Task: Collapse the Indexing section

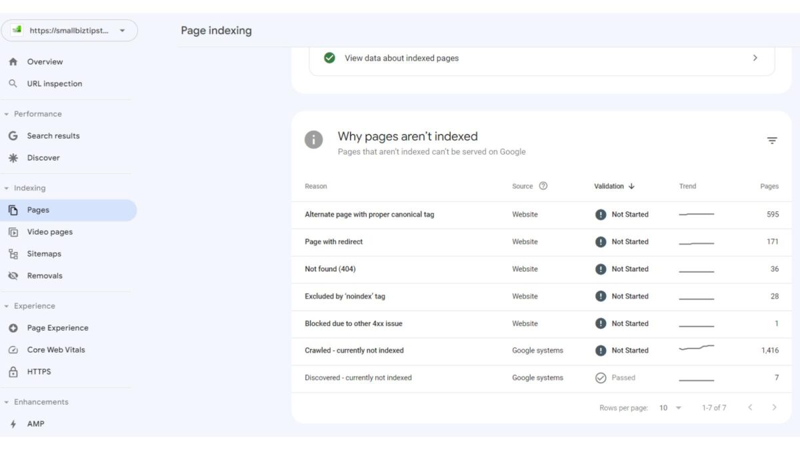Action: tap(25, 188)
